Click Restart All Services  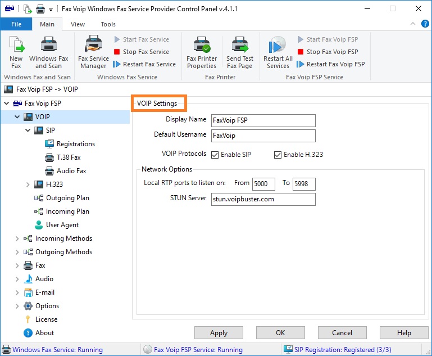pyautogui.click(x=278, y=52)
